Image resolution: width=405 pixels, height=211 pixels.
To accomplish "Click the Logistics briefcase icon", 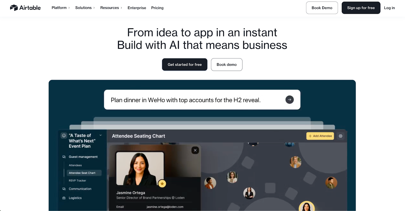I will [64, 198].
